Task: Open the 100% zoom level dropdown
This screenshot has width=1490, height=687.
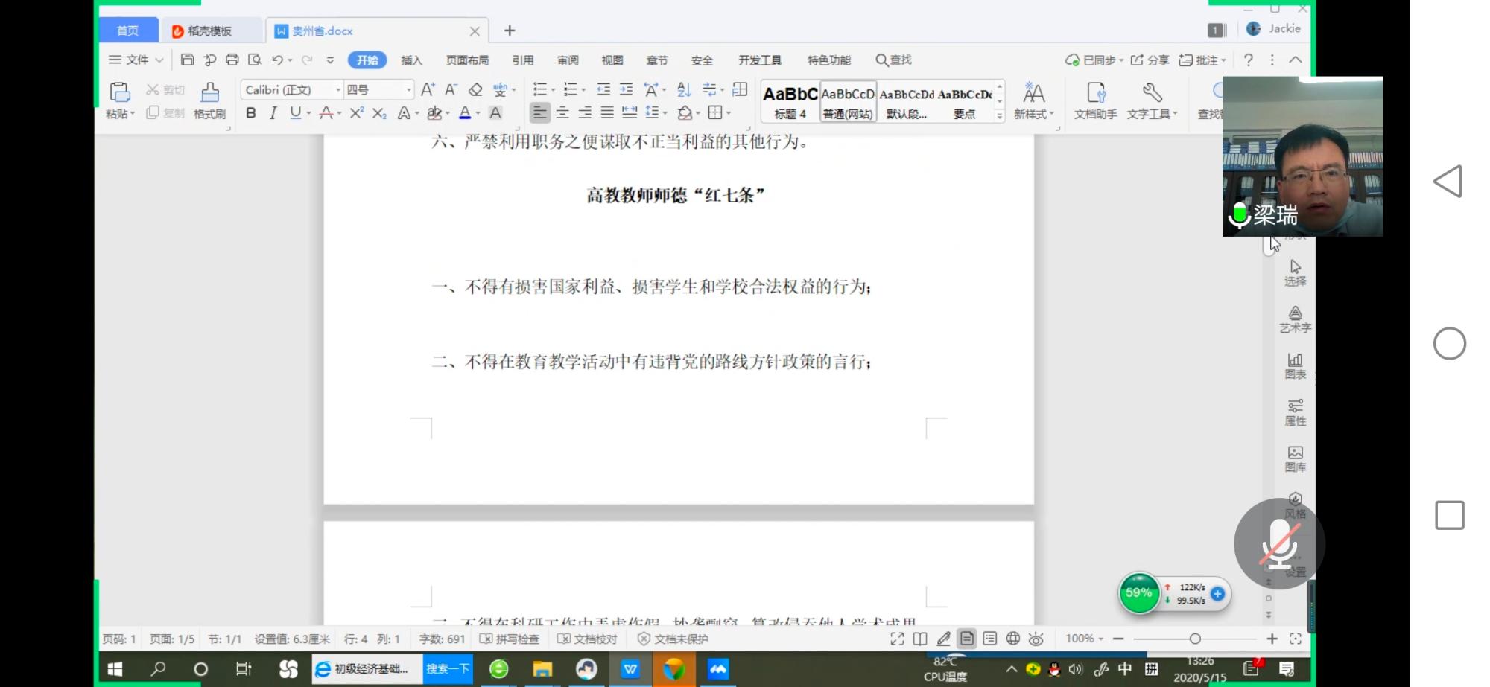Action: [x=1084, y=639]
